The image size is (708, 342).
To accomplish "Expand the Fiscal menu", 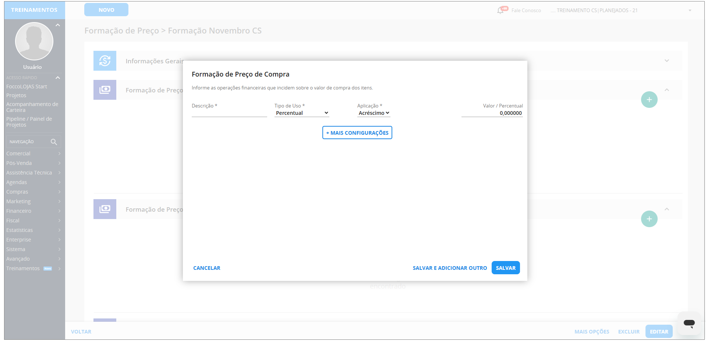I will tap(33, 221).
